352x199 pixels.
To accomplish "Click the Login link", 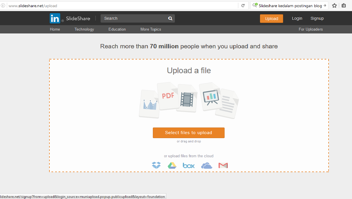I will click(297, 18).
